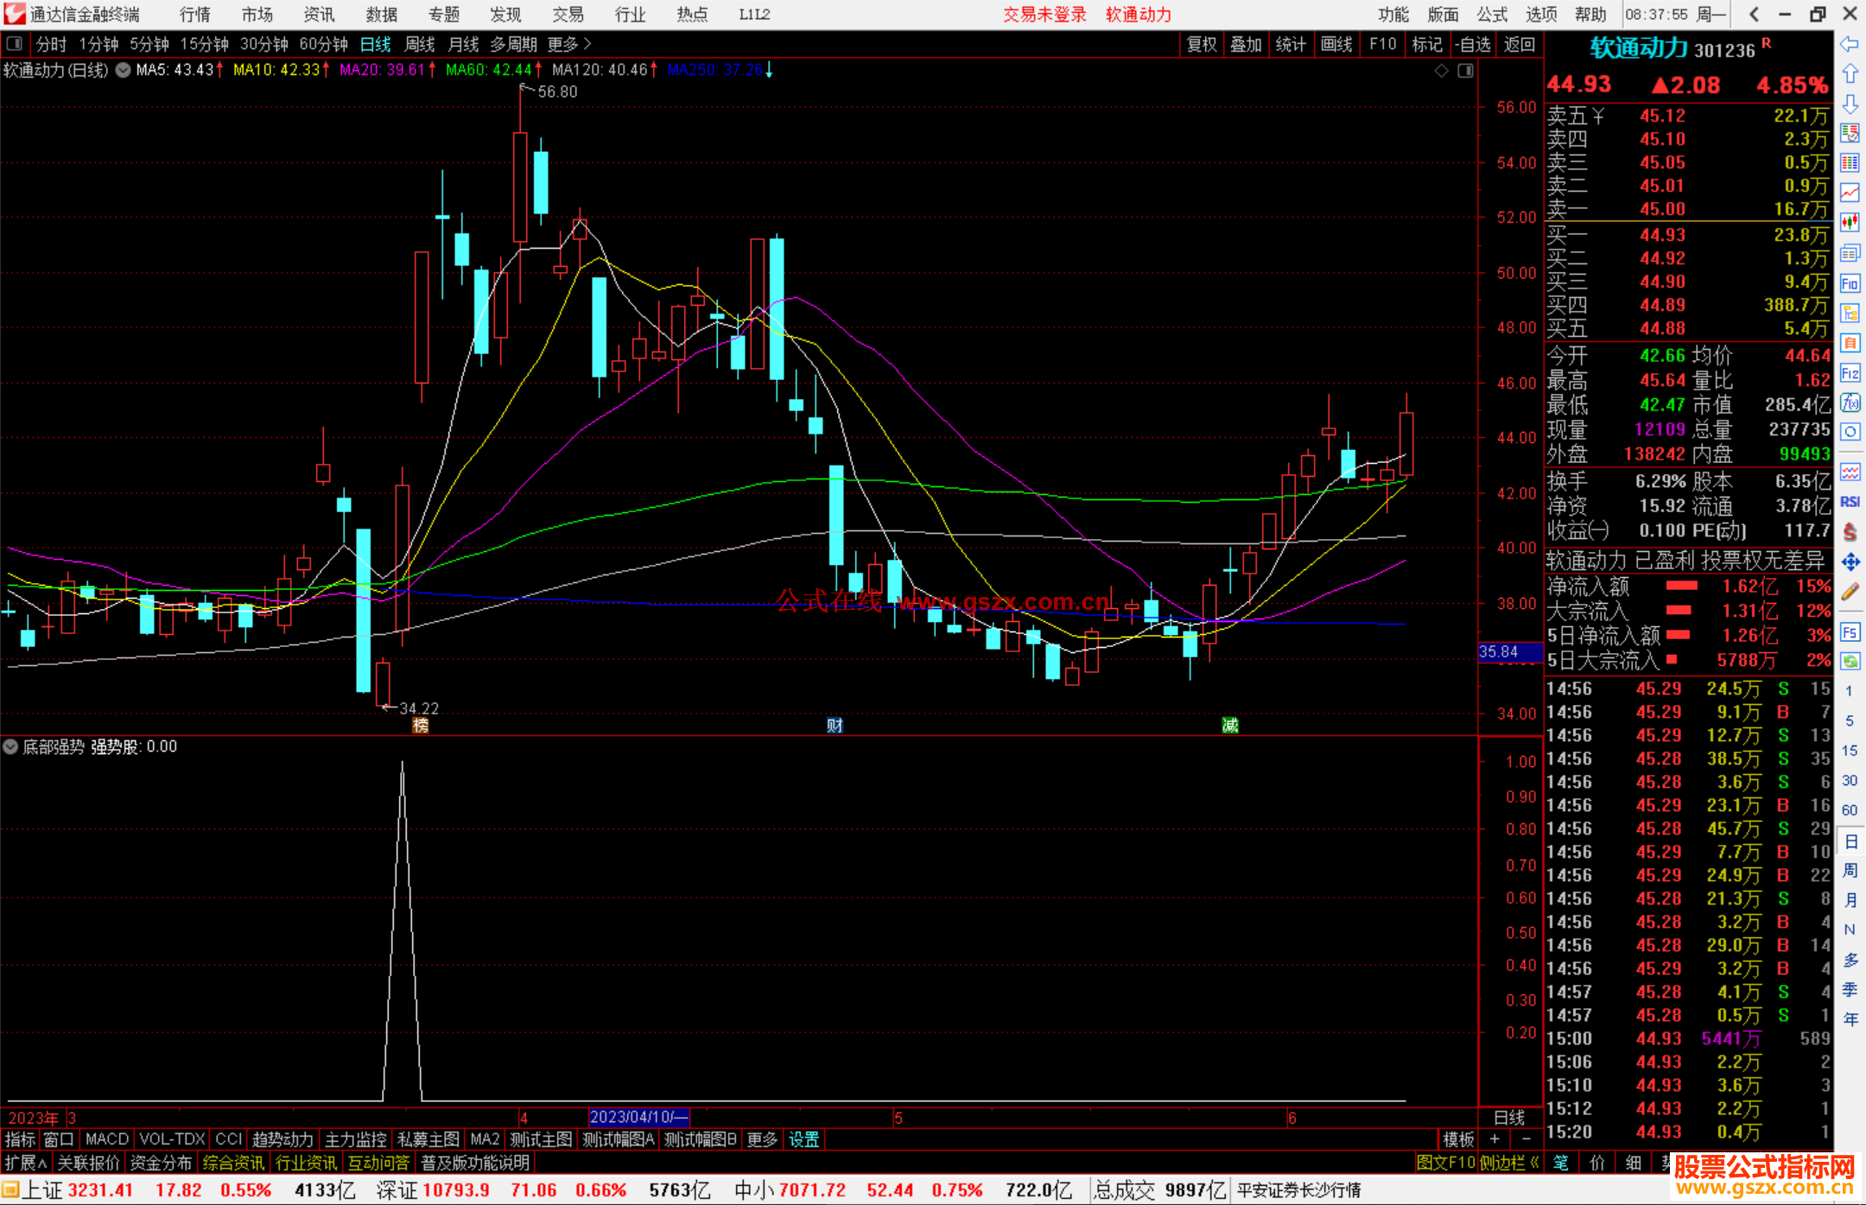Click the RSI indicator sidebar icon

point(1850,502)
